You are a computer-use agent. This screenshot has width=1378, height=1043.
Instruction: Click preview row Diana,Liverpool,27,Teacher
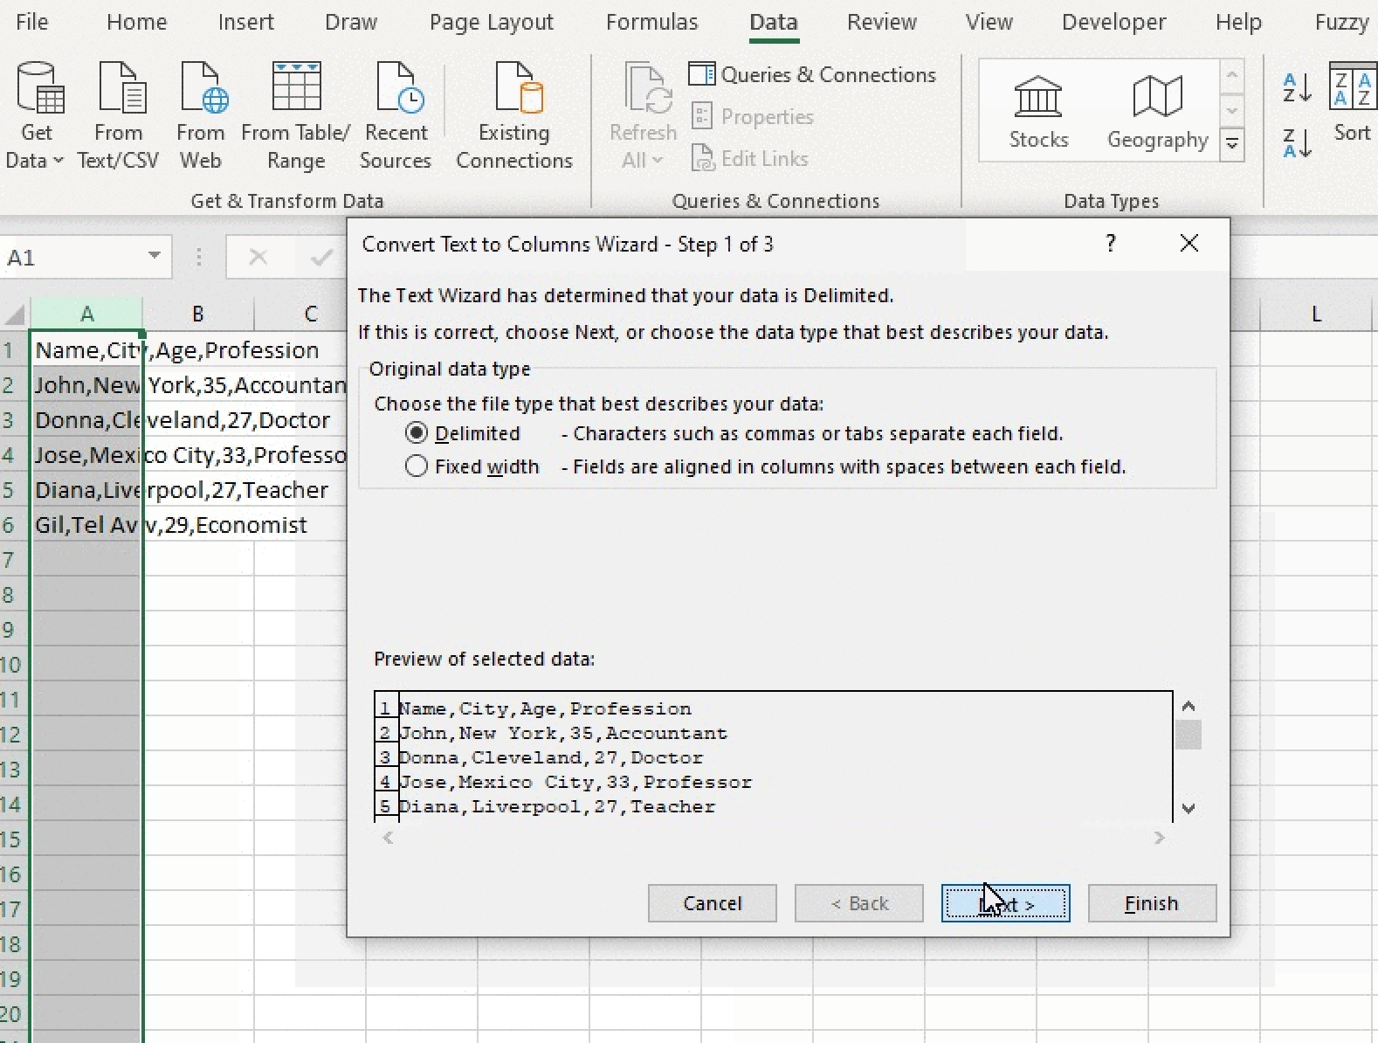point(557,806)
